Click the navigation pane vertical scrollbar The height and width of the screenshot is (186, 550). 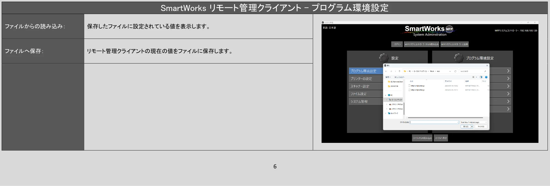click(x=404, y=109)
